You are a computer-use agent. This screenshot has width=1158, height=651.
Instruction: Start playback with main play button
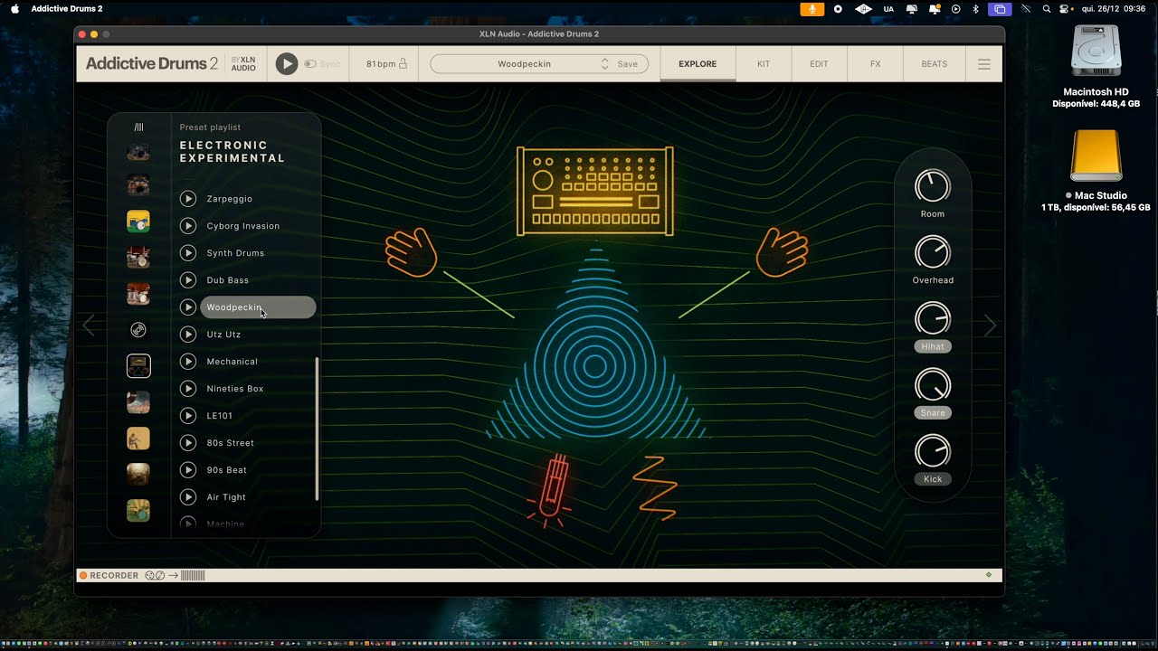(287, 64)
